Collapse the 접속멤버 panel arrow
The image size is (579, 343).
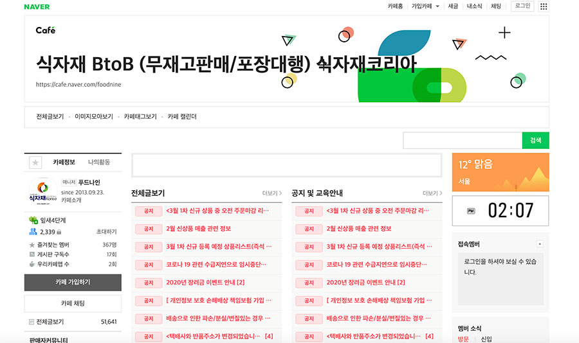[540, 244]
